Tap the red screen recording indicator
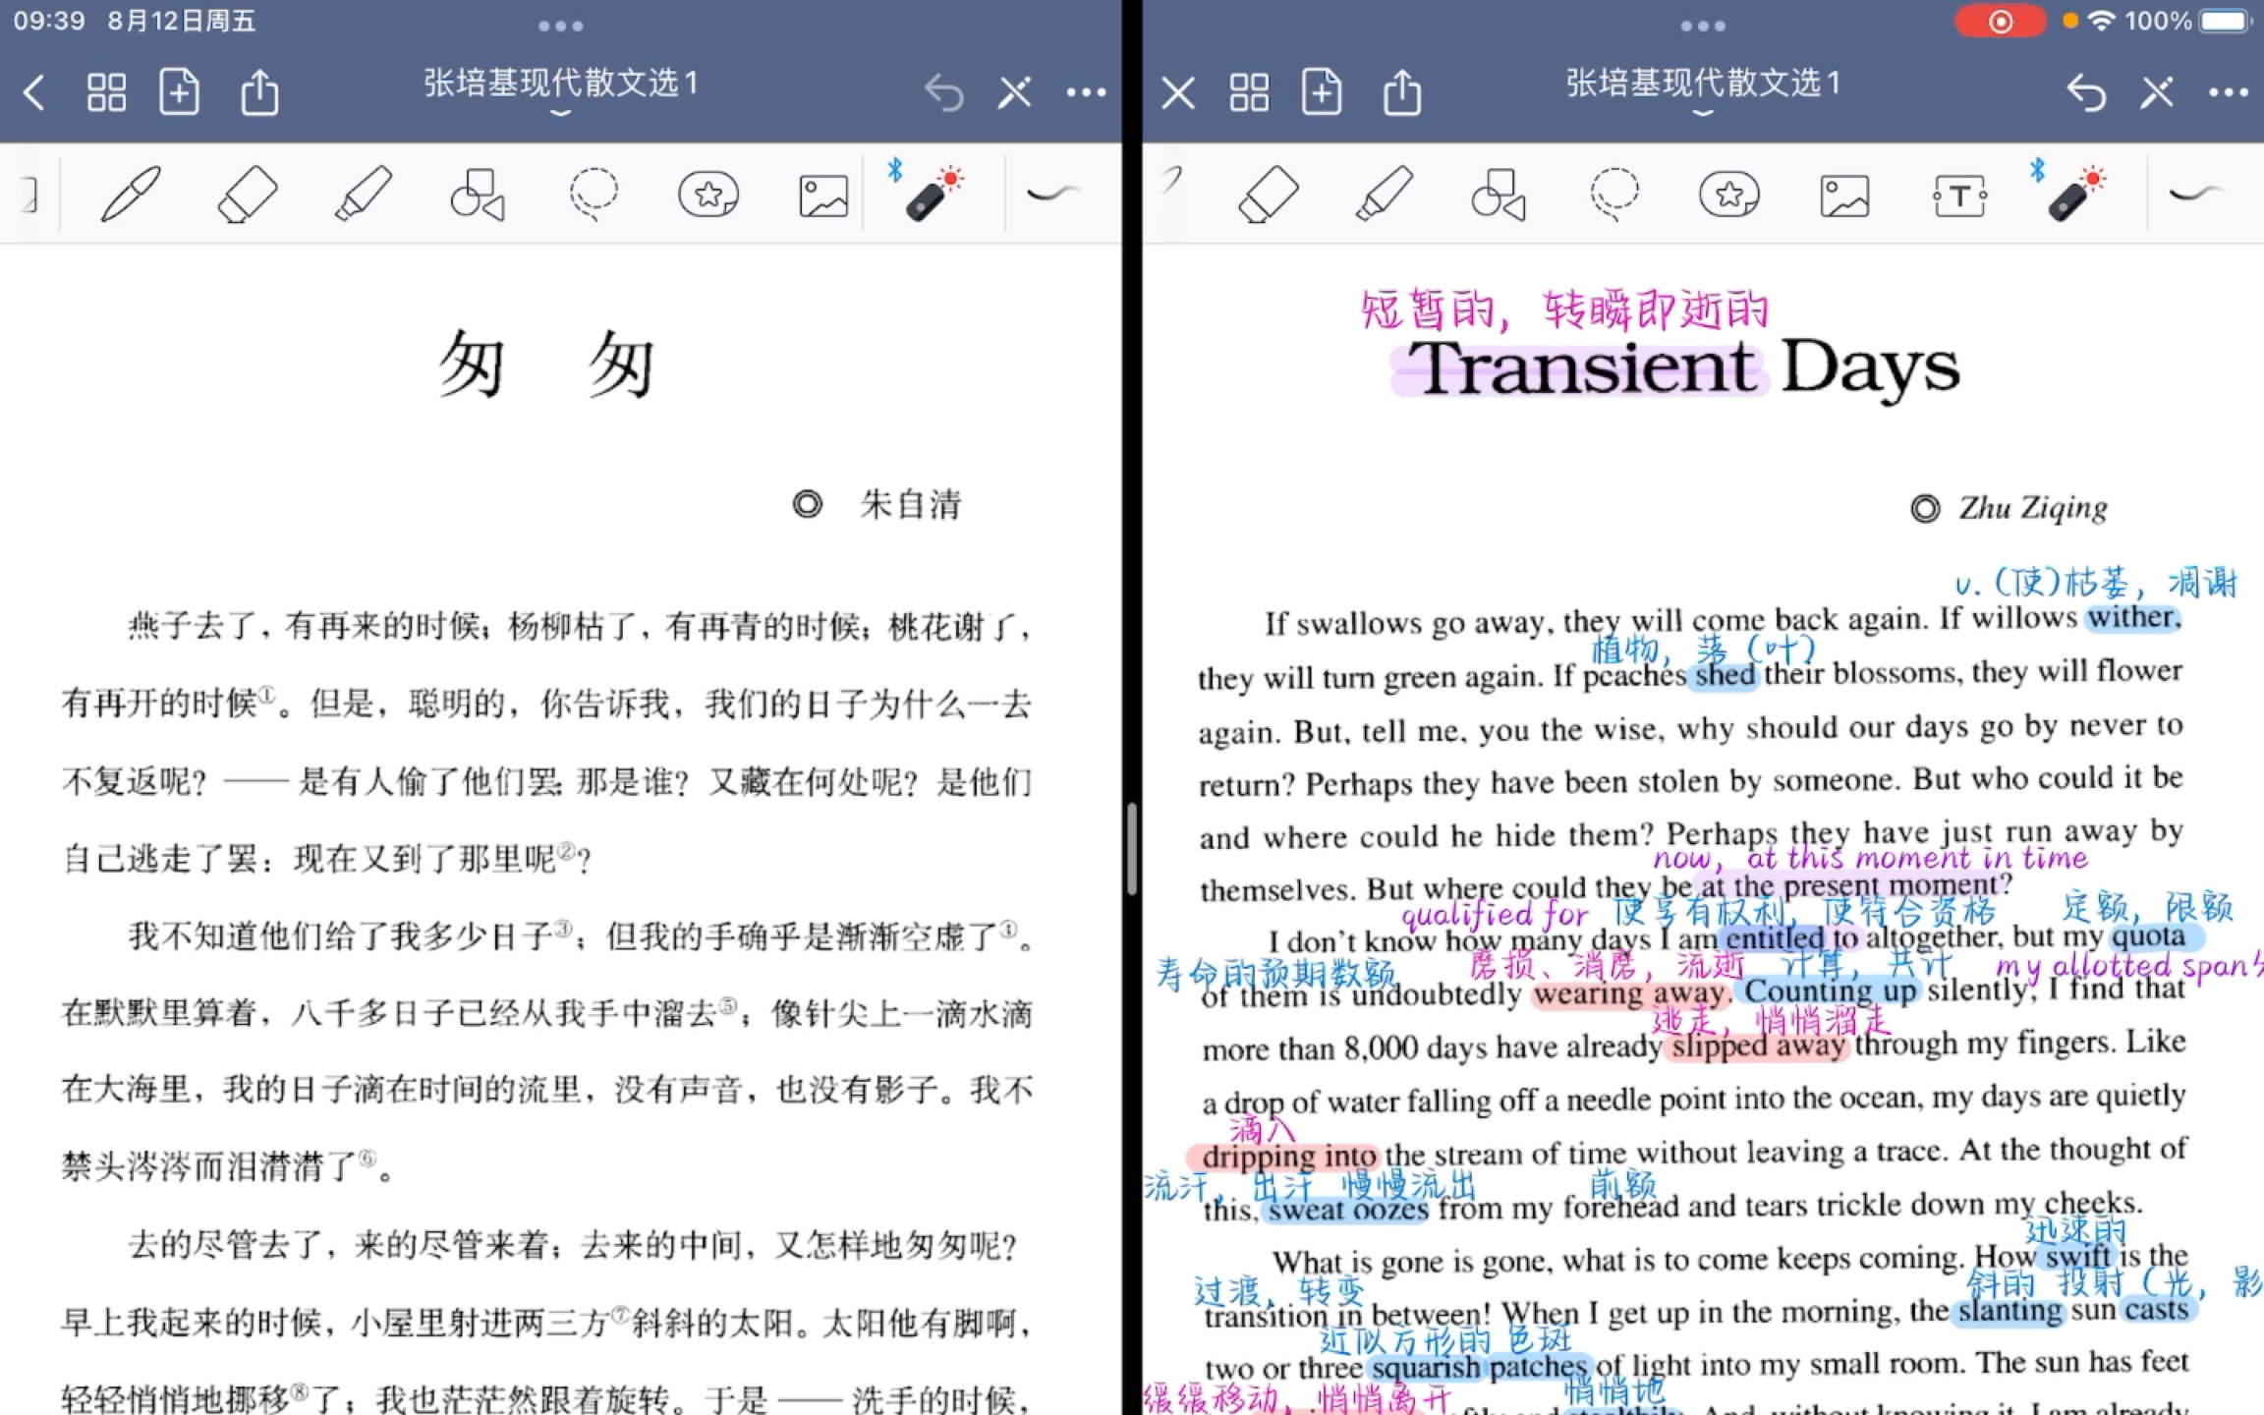The height and width of the screenshot is (1415, 2264). tap(2000, 22)
